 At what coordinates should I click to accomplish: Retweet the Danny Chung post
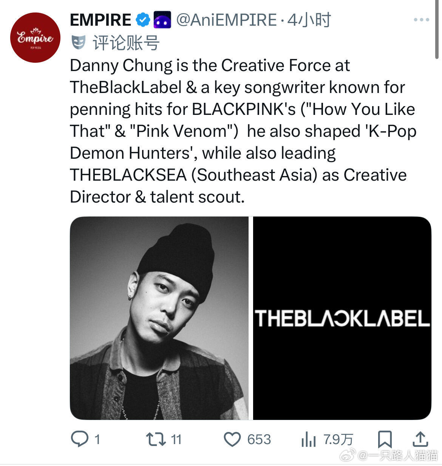point(156,439)
